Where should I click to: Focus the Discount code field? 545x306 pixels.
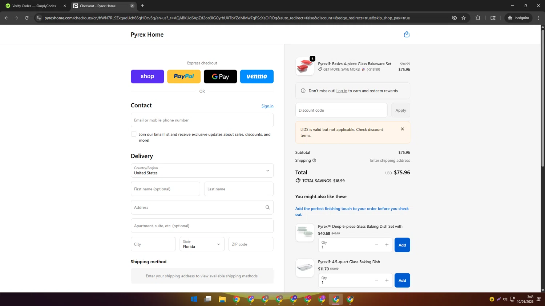click(x=341, y=110)
